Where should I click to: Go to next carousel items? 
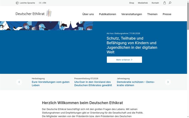coord(168,82)
